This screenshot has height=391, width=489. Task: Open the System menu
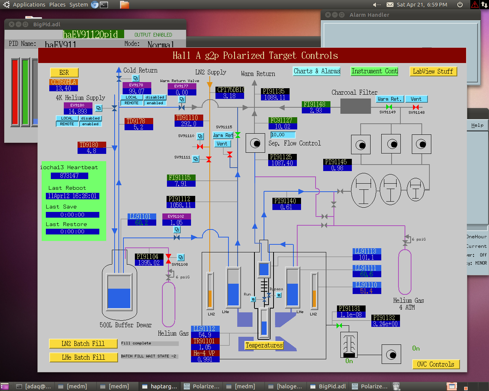[79, 5]
